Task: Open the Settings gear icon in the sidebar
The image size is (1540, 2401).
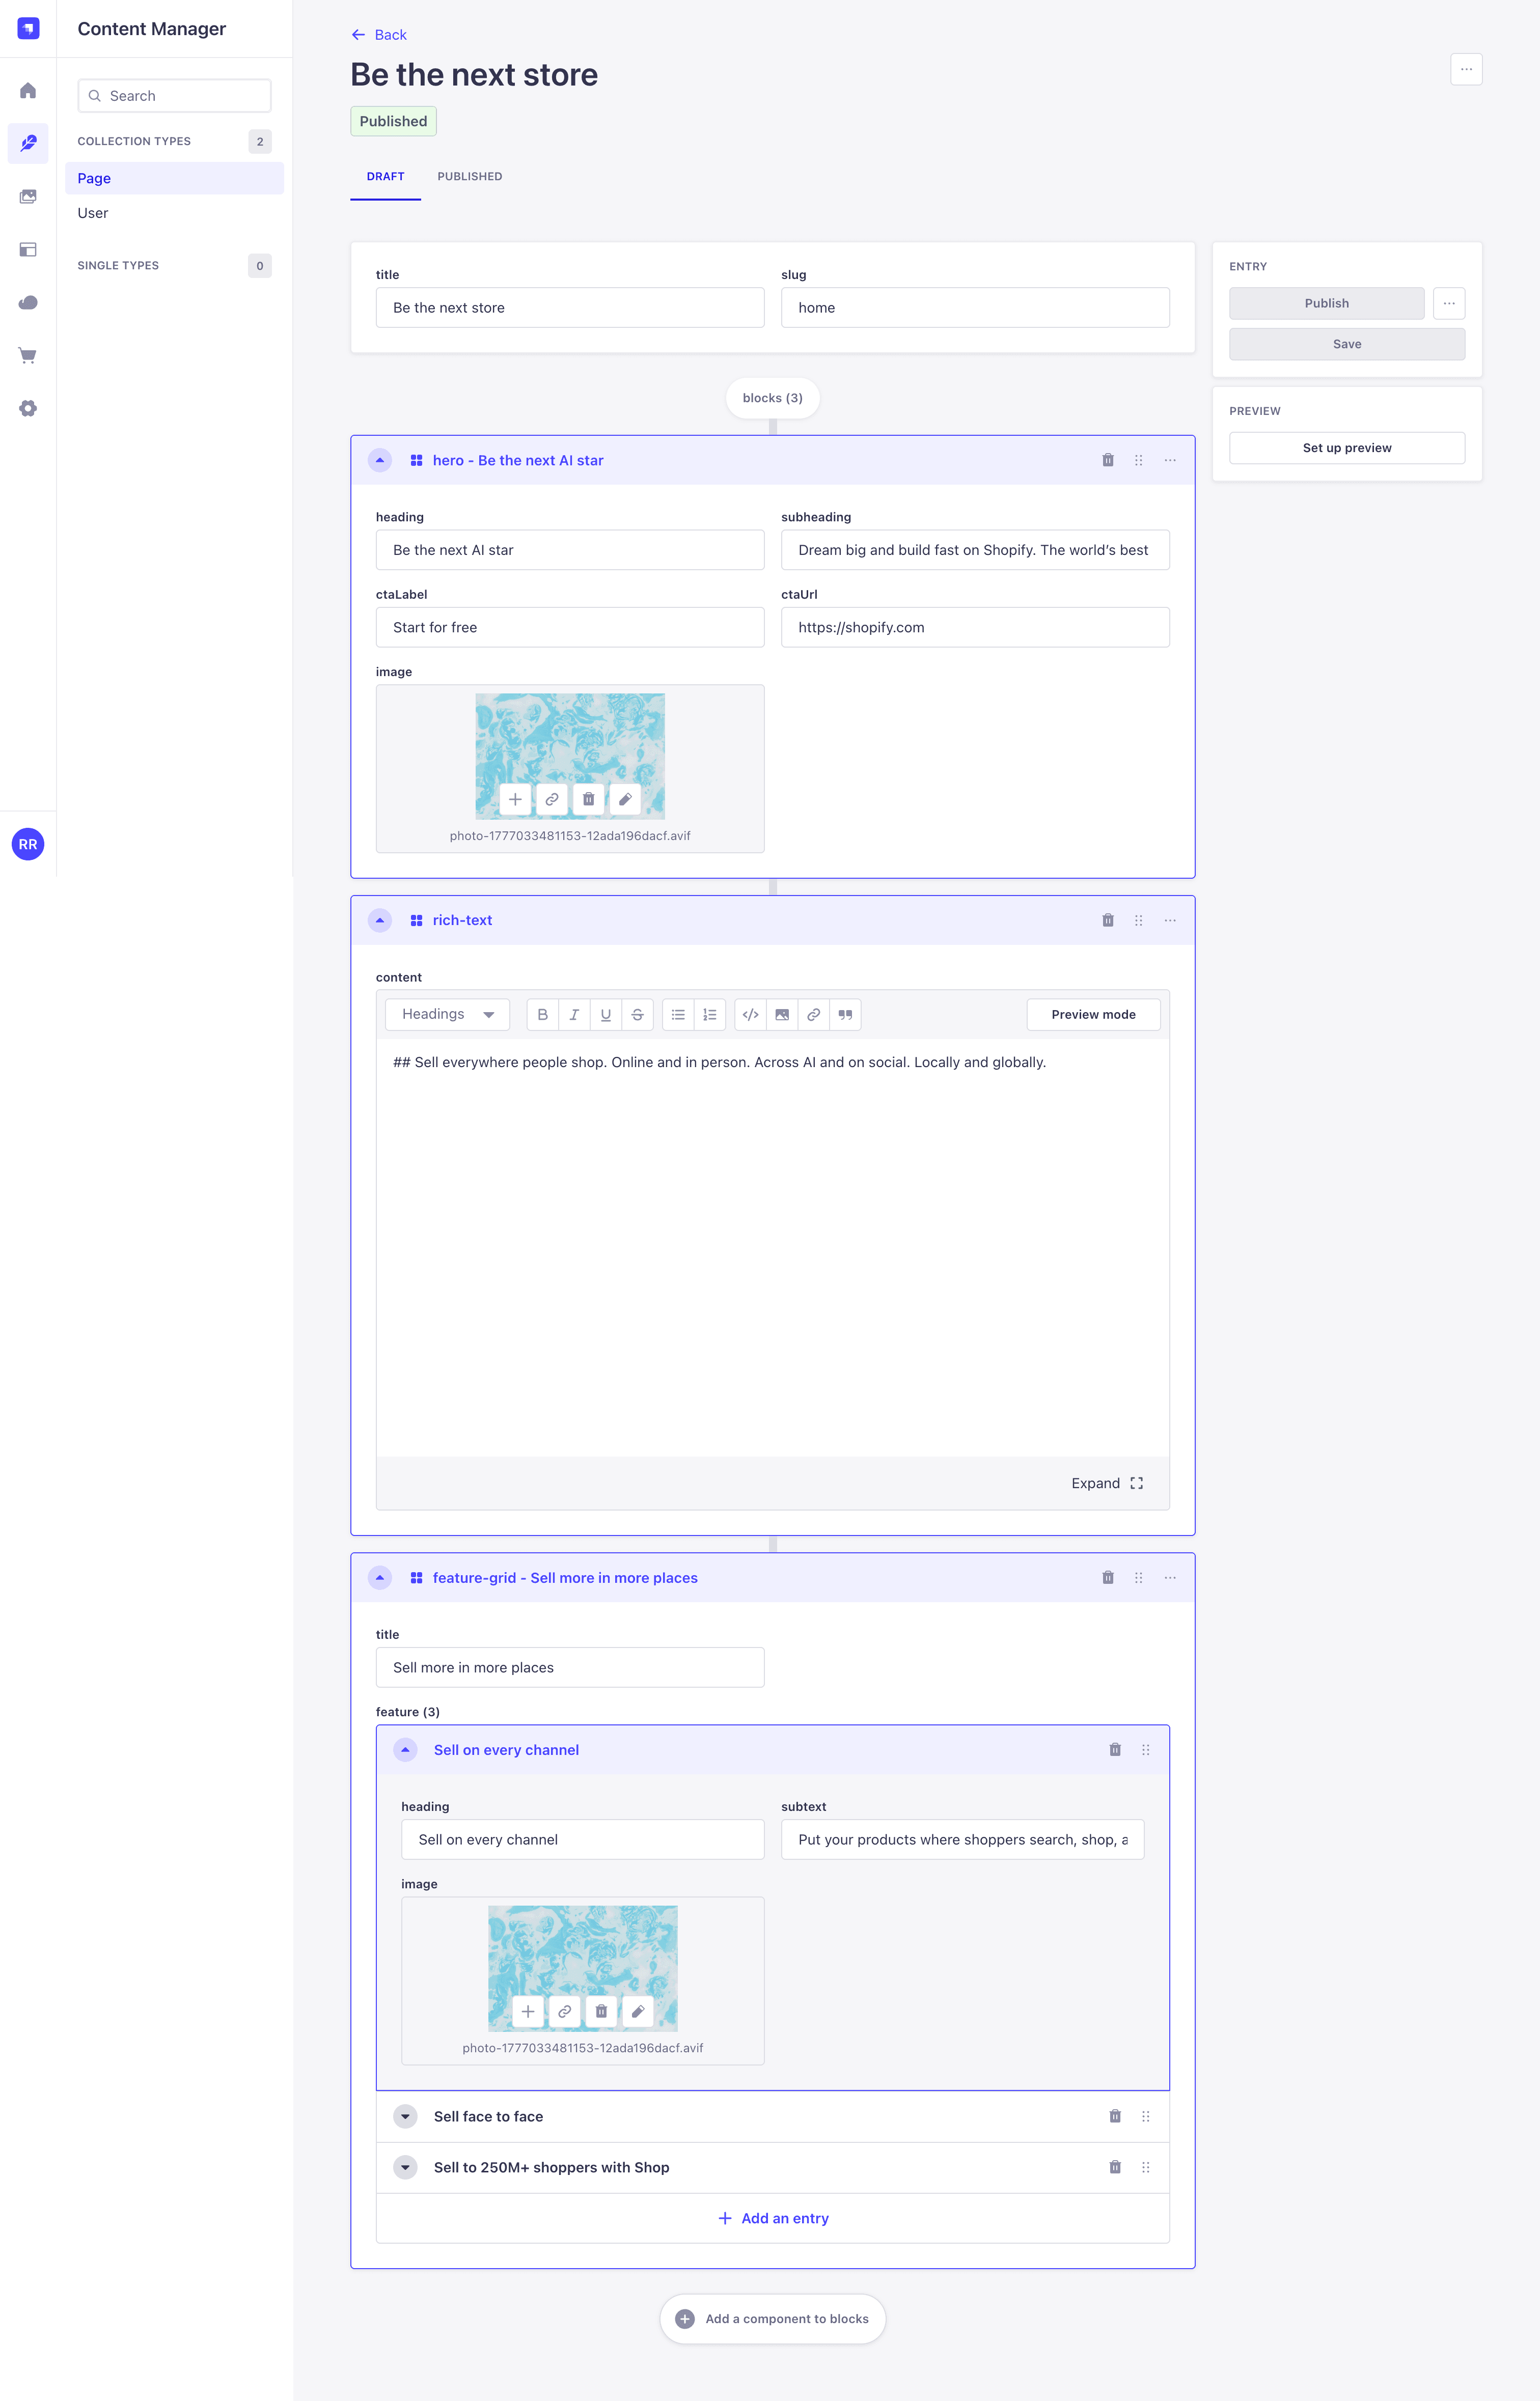Action: coord(28,409)
